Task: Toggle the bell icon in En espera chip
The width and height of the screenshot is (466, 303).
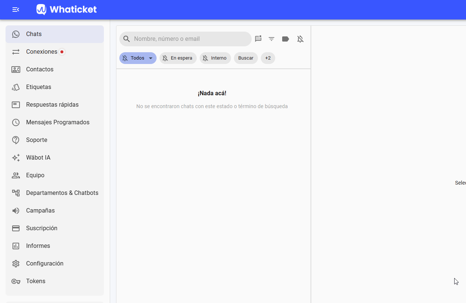Action: coord(165,58)
